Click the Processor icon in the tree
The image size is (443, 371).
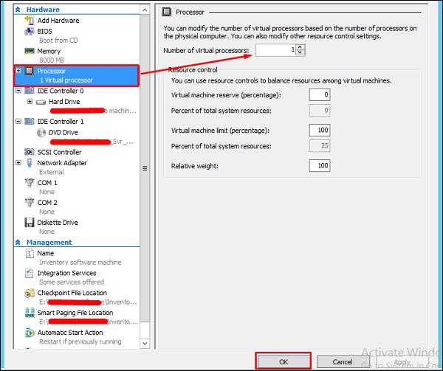(30, 71)
